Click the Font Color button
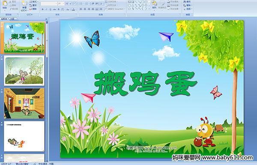This screenshot has height=165, width=257. (x=73, y=9)
